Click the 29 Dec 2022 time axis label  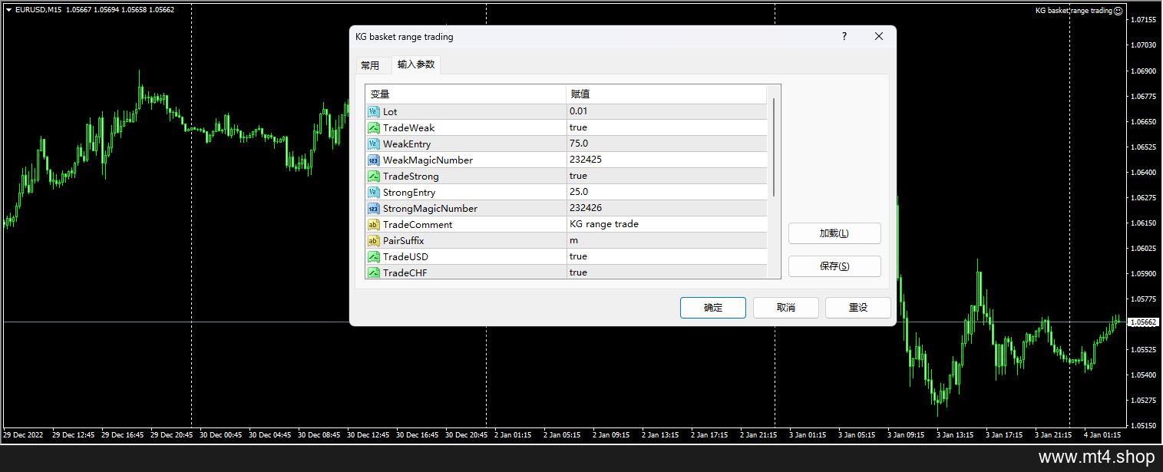[x=23, y=434]
